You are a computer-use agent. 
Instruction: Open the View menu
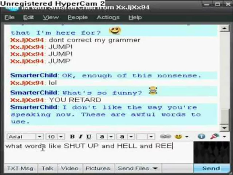coord(51,17)
